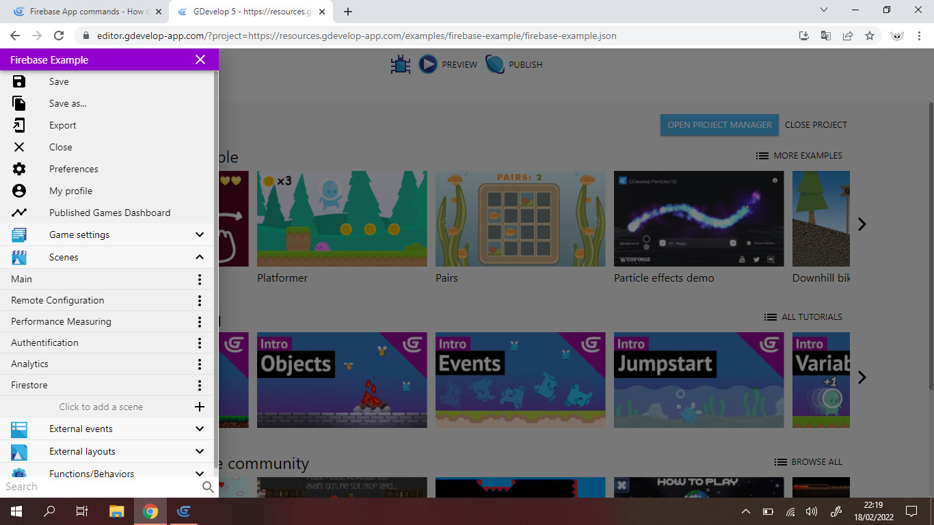Open the Remote Configuration scene
The height and width of the screenshot is (525, 934).
click(x=57, y=300)
